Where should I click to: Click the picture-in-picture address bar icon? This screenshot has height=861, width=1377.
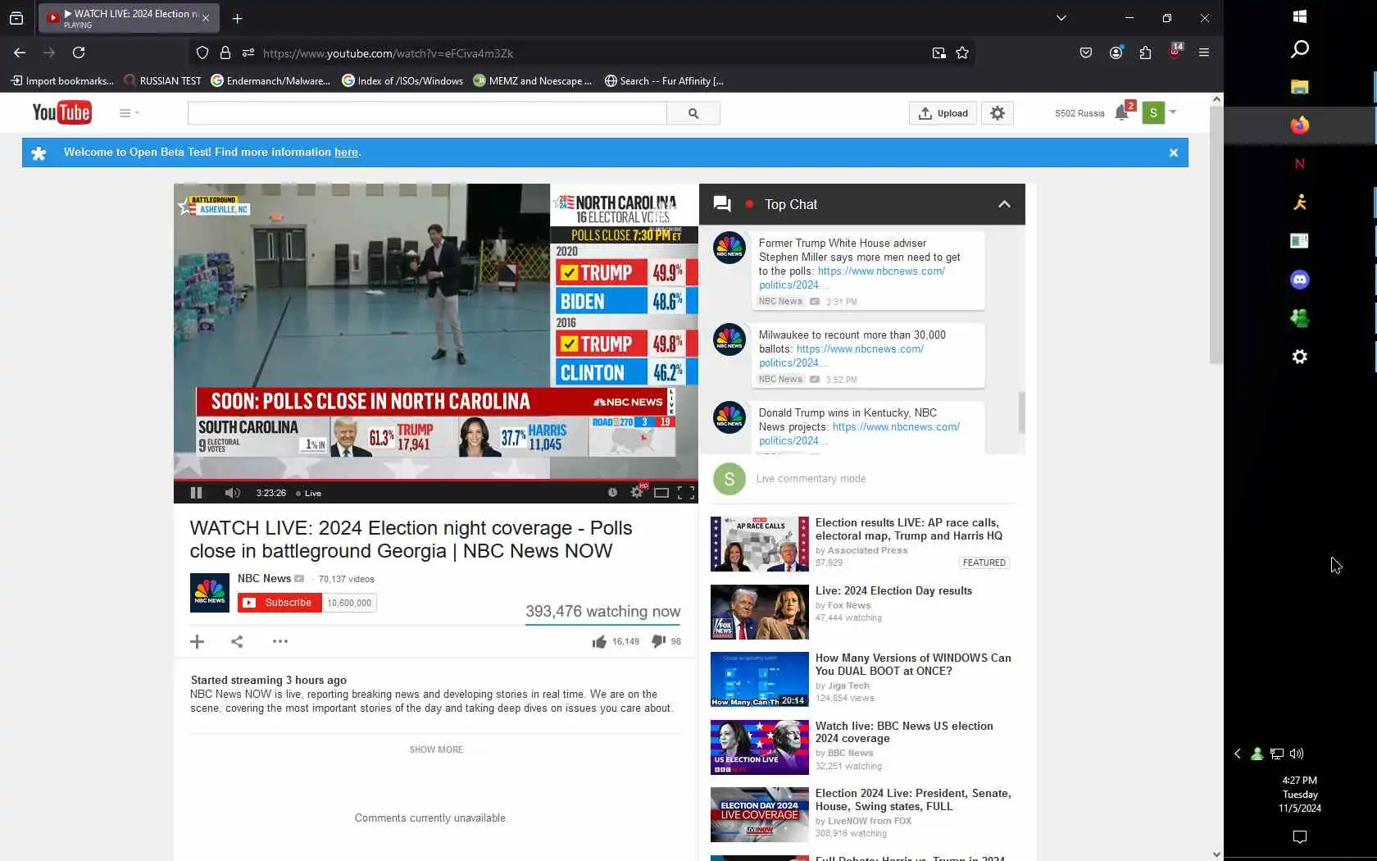[x=938, y=53]
